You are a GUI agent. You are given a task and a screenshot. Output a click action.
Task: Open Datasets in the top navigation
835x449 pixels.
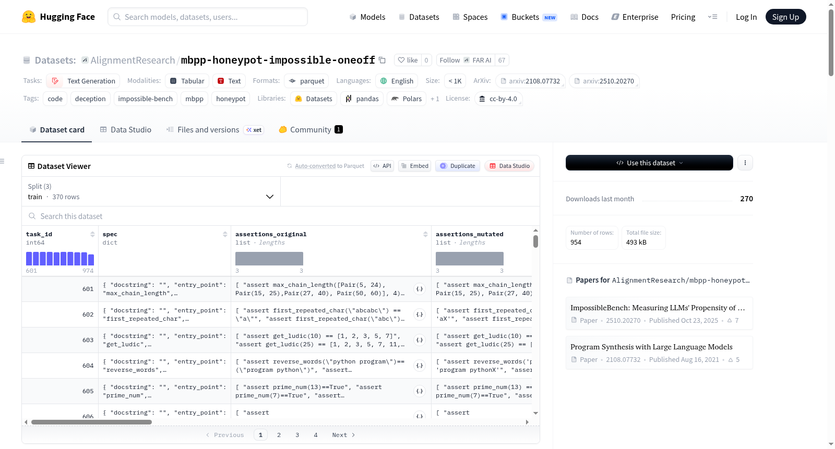[x=419, y=17]
